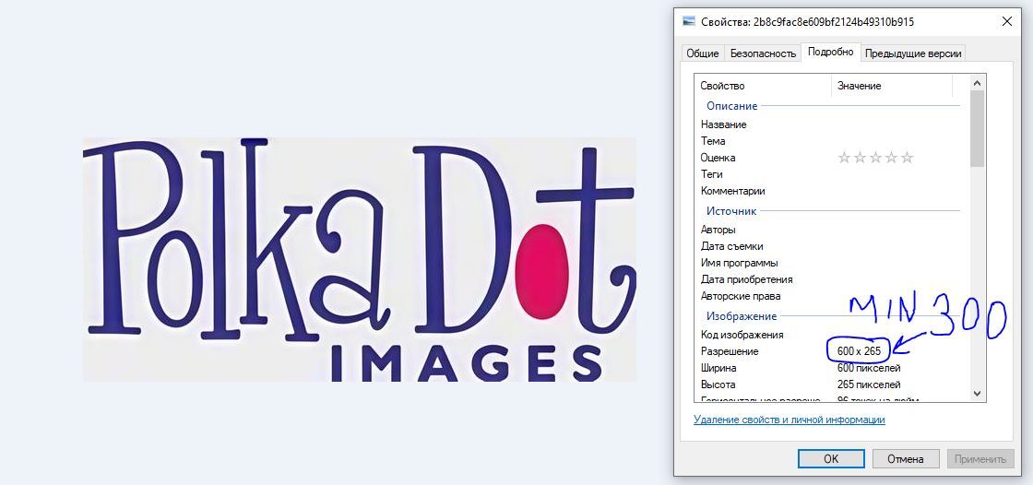Set rating with the third star

[x=875, y=158]
